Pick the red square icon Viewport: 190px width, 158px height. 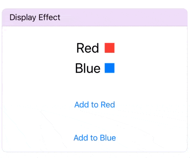[109, 48]
